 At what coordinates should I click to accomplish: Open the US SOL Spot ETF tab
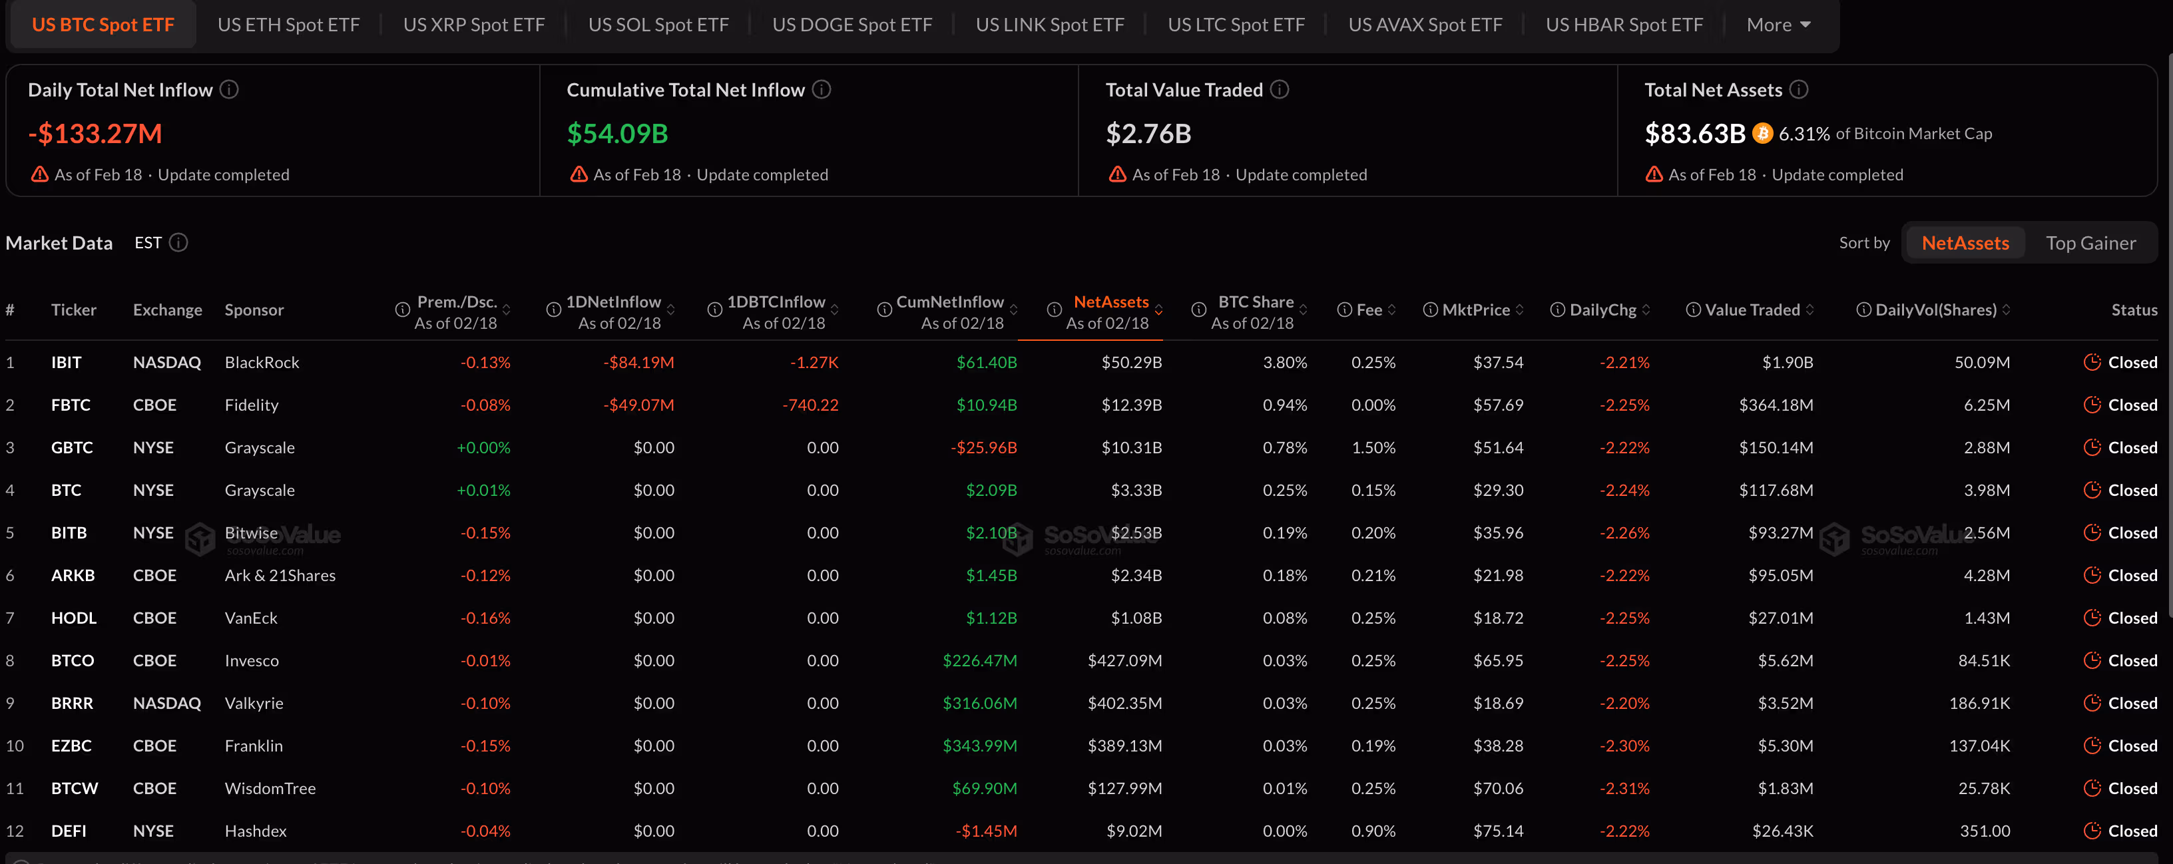658,25
